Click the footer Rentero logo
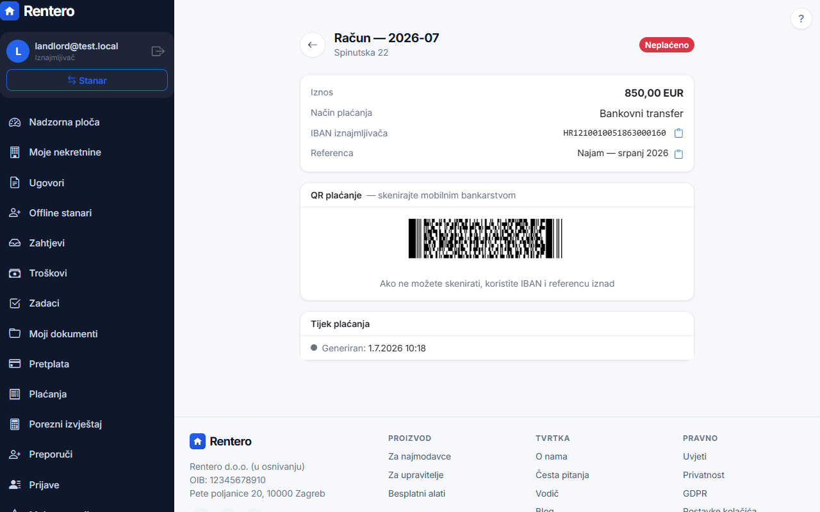 [220, 442]
